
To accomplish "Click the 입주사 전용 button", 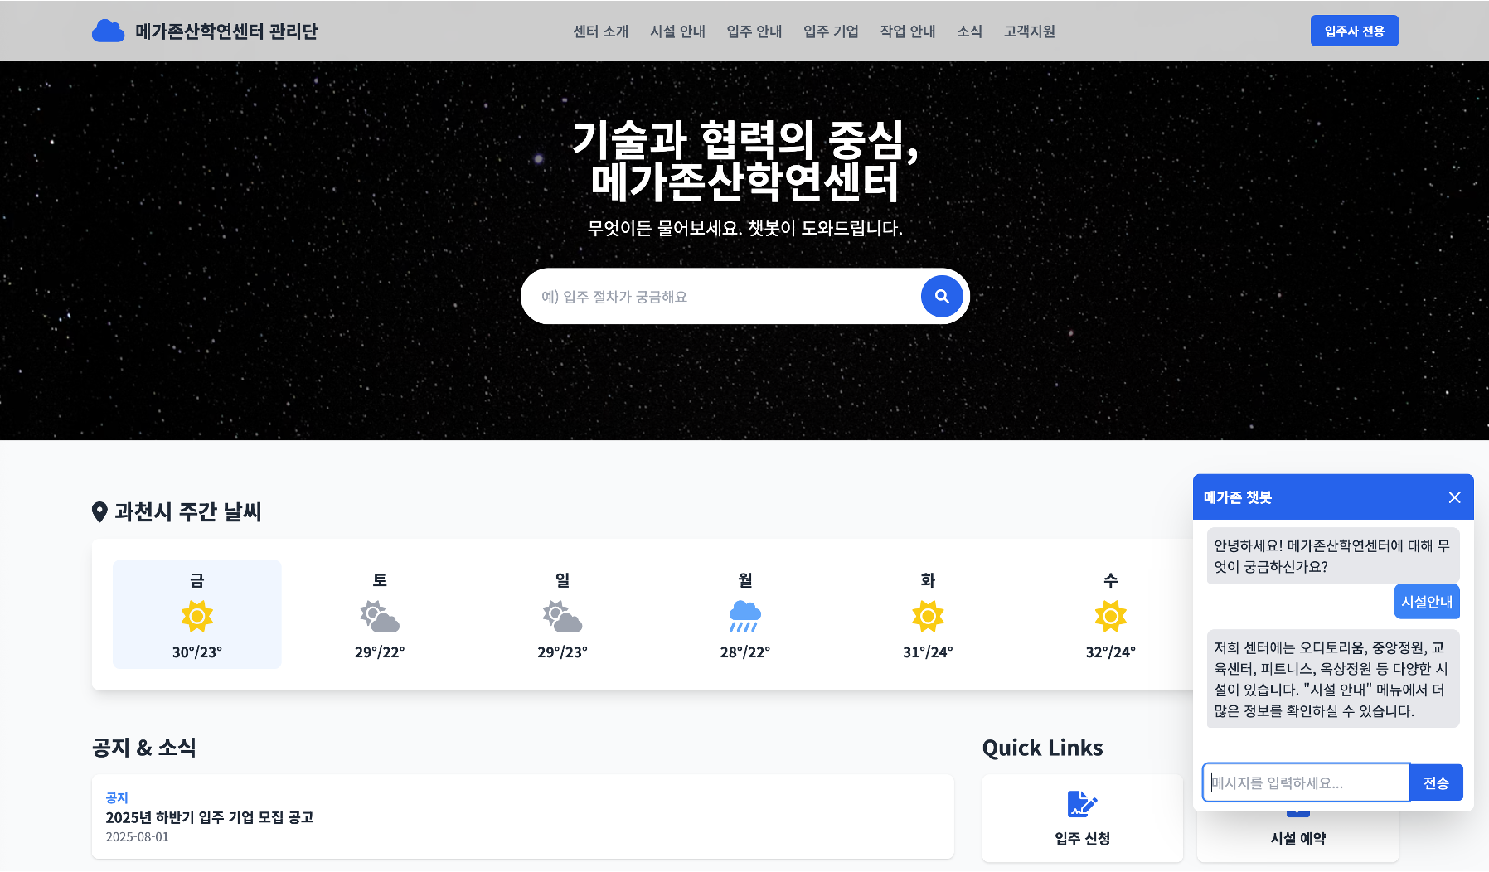I will 1354,31.
